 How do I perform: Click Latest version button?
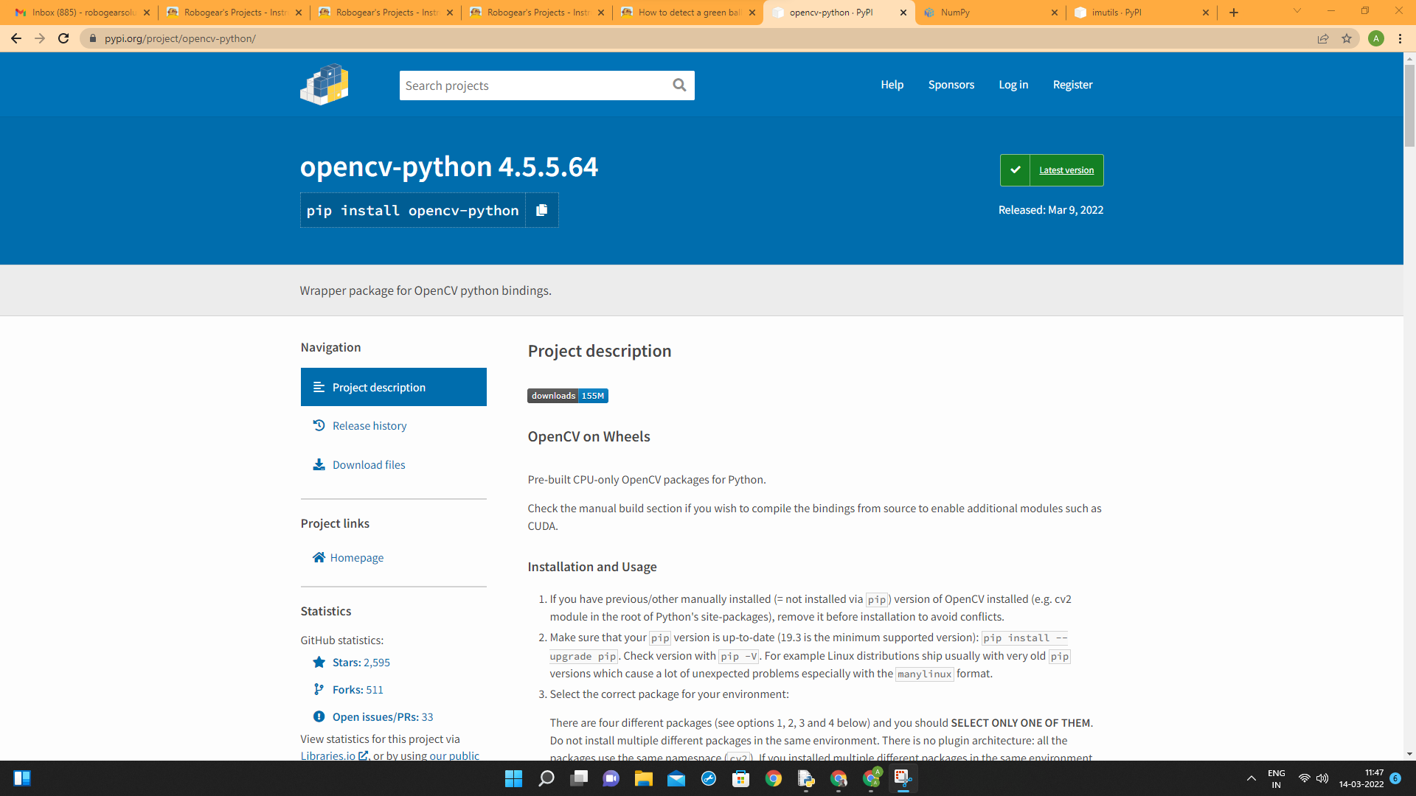pyautogui.click(x=1052, y=170)
